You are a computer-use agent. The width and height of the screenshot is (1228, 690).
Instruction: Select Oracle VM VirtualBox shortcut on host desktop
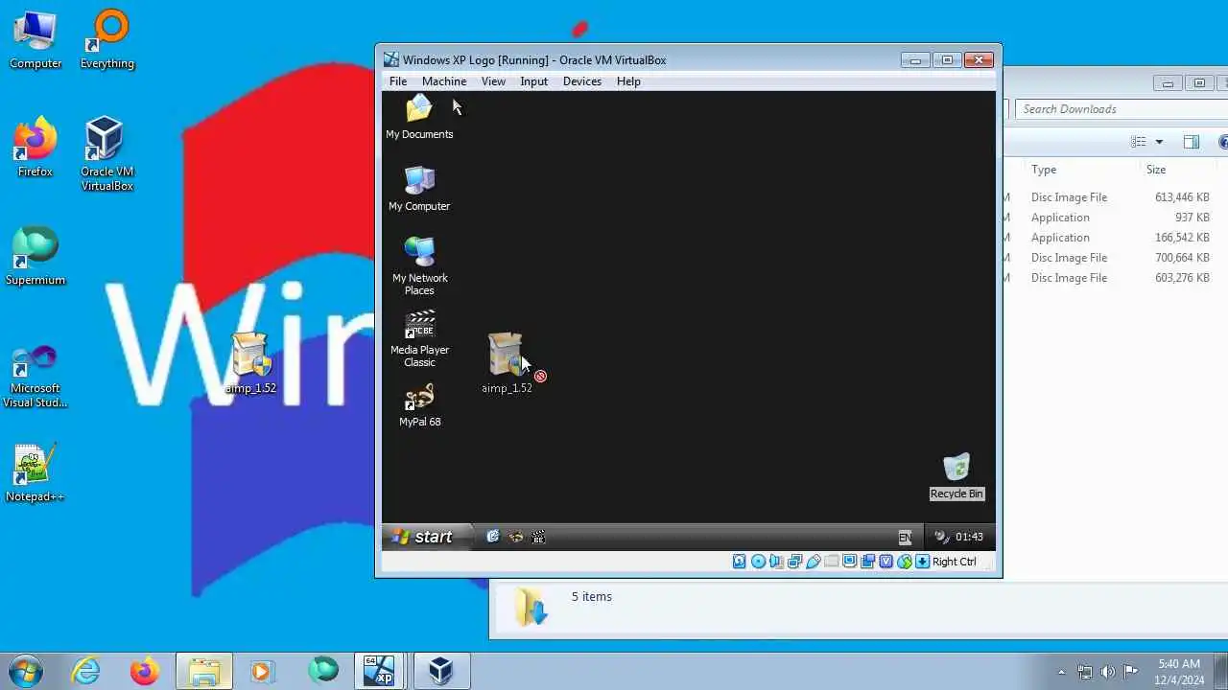107,153
